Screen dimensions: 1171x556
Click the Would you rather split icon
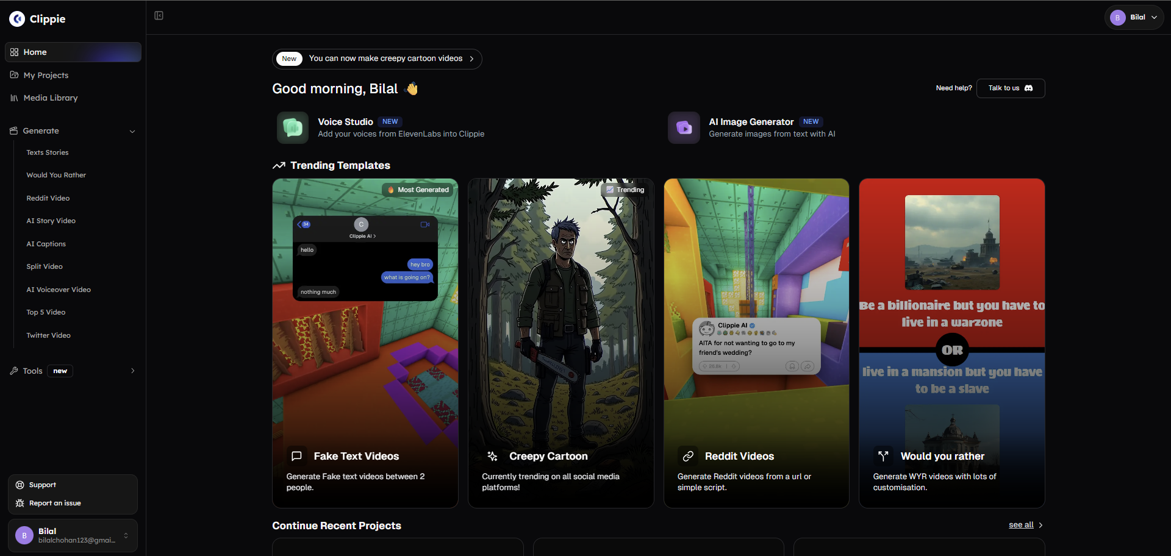coord(883,456)
